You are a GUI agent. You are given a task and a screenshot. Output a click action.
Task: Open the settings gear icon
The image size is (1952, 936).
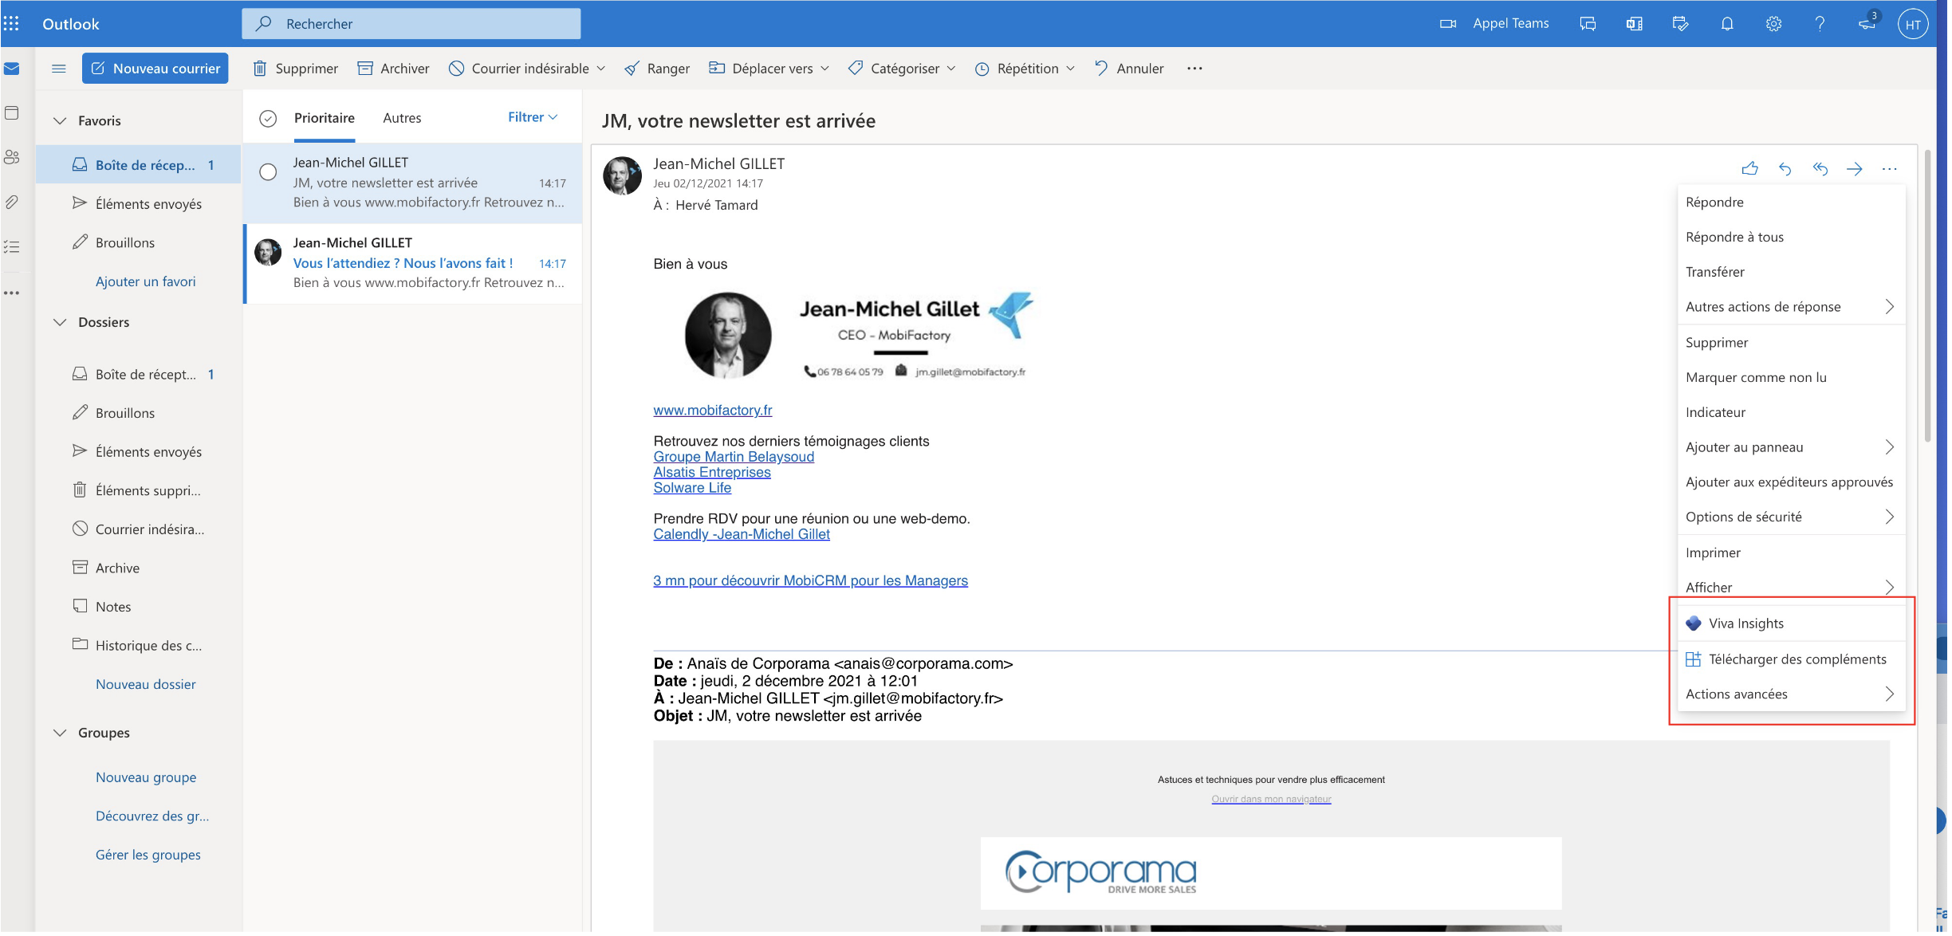[1773, 24]
